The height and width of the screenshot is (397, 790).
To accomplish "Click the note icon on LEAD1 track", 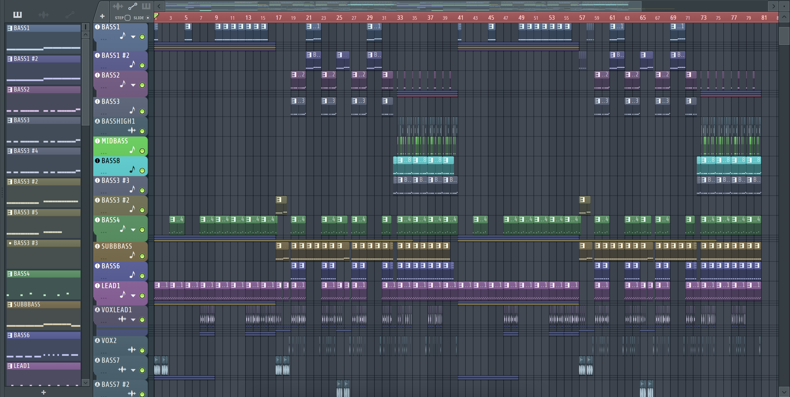I will (x=123, y=294).
